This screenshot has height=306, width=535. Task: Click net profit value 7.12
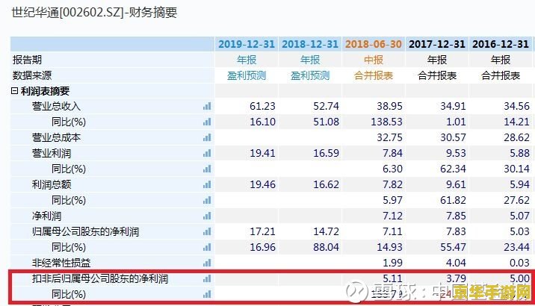(392, 216)
